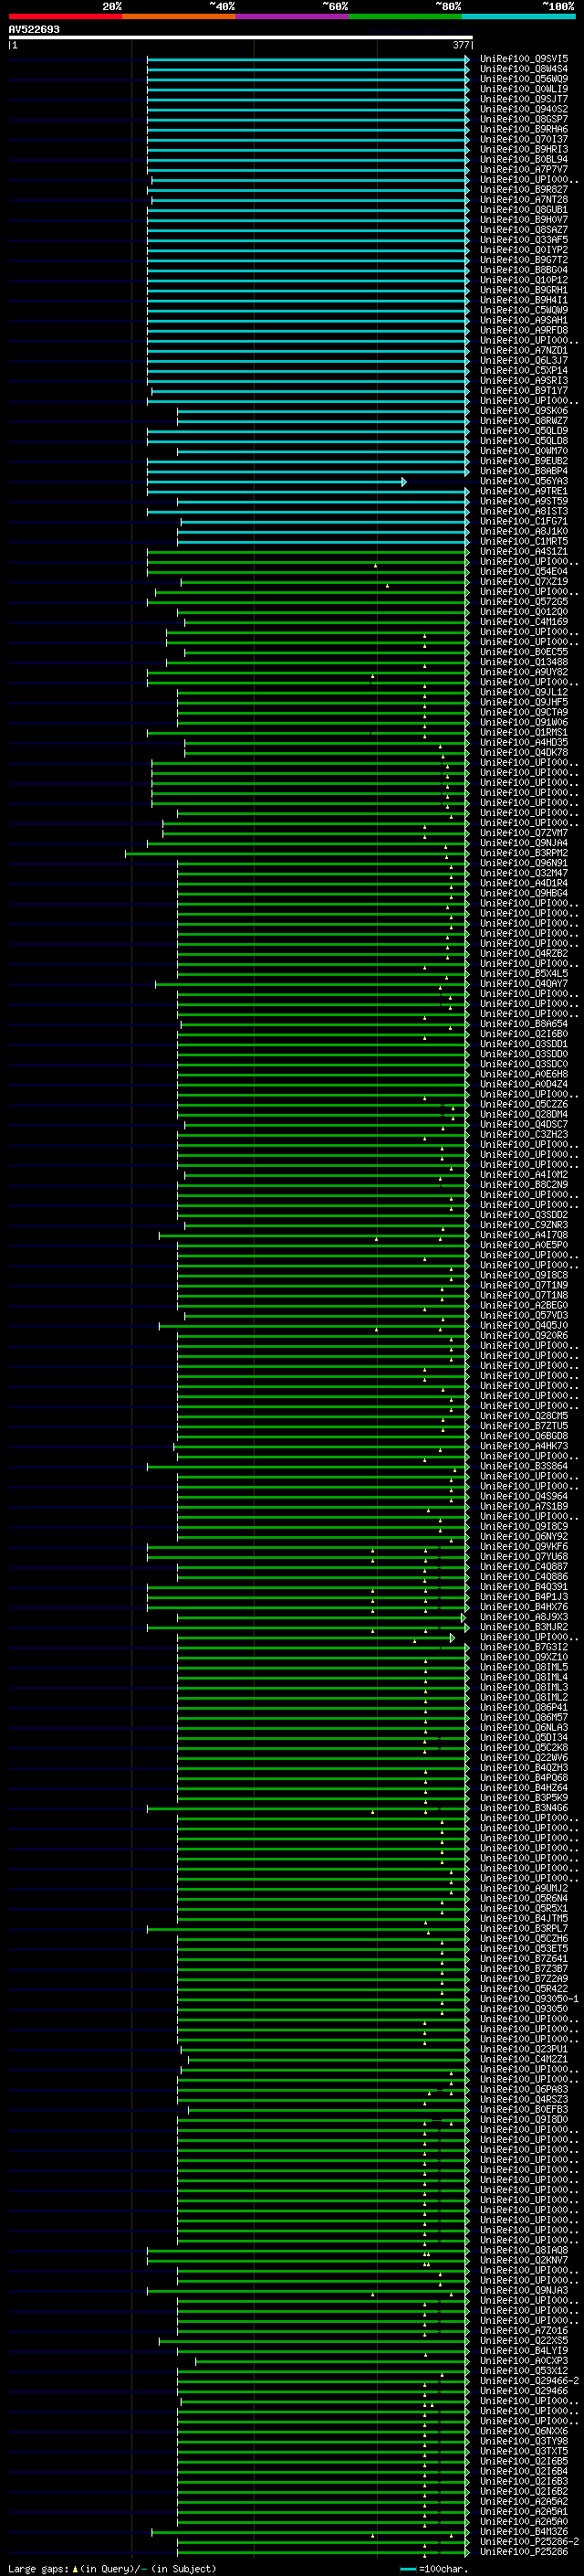This screenshot has height=2576, width=584.
Task: Select the UniRef100_B9RHA6 label
Action: point(524,129)
